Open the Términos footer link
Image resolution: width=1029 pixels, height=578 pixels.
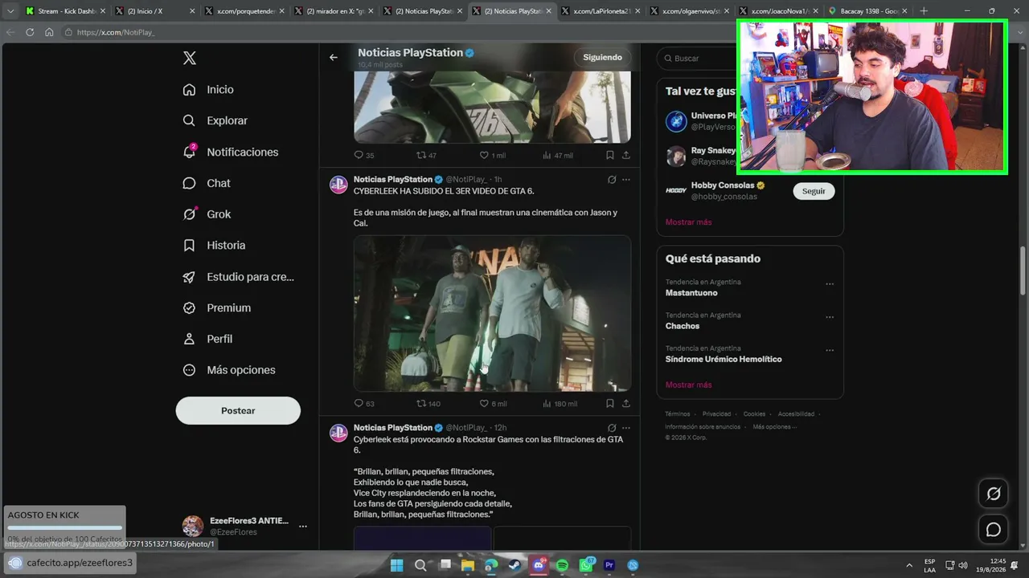pos(678,414)
